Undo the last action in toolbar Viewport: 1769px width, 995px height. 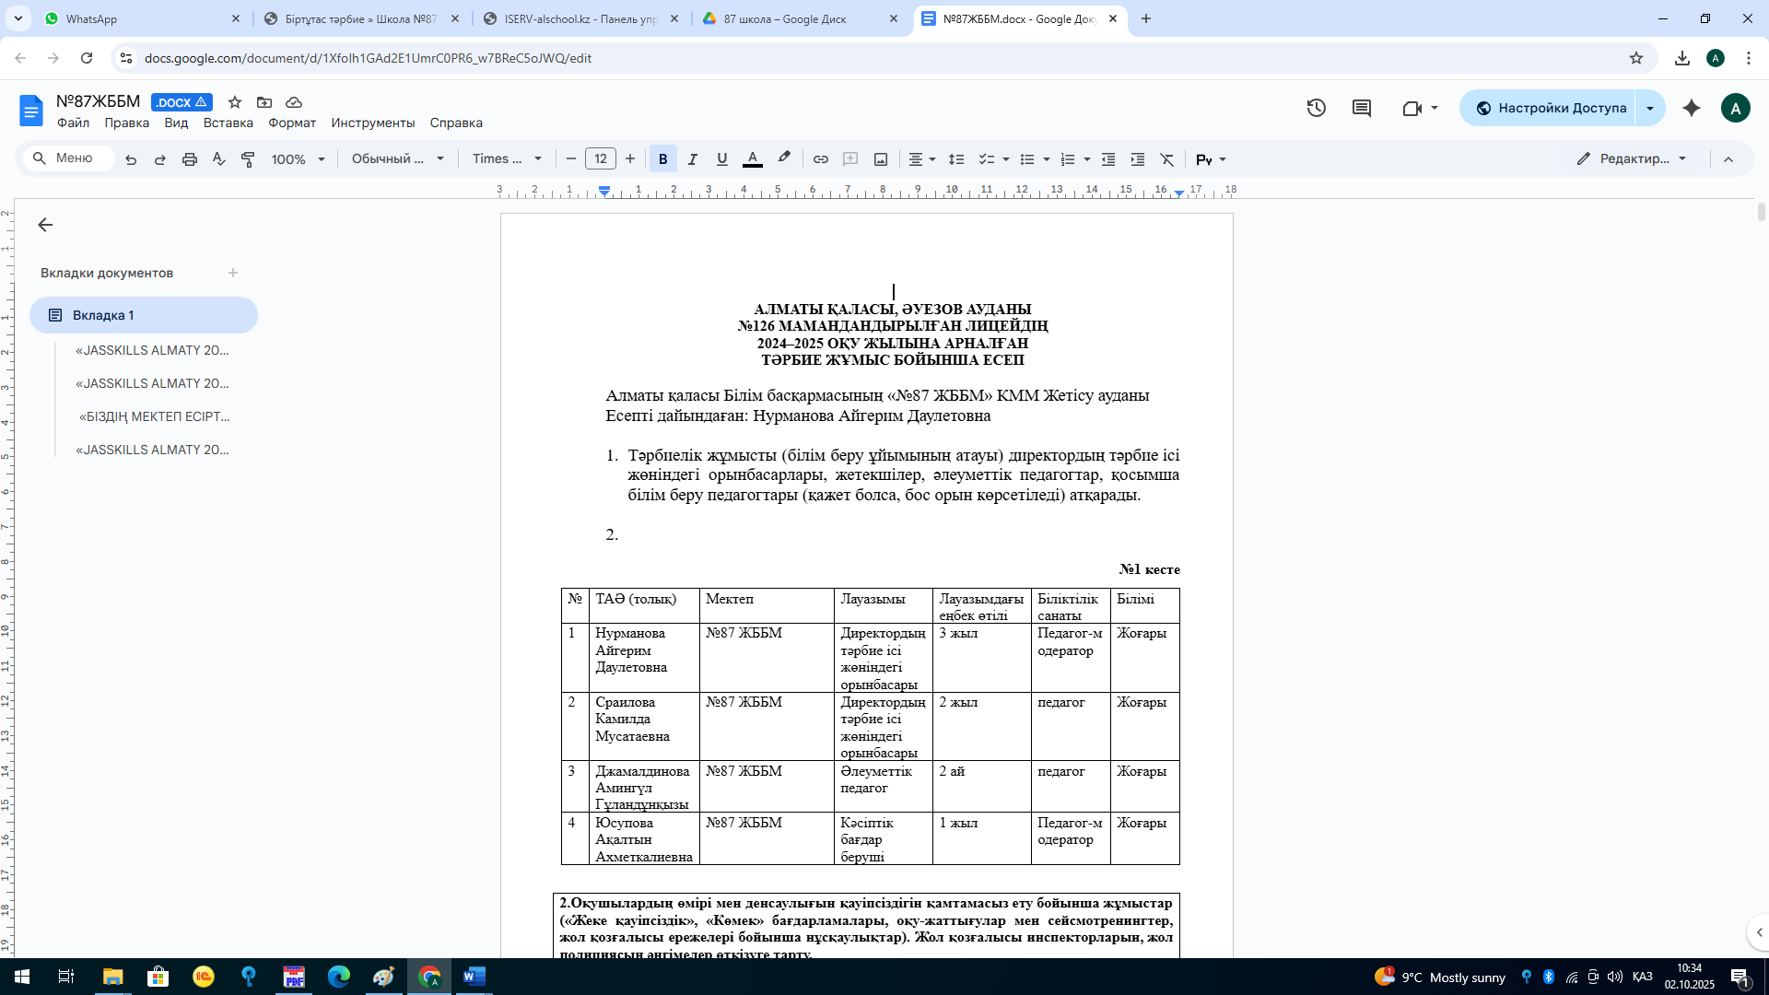(131, 159)
